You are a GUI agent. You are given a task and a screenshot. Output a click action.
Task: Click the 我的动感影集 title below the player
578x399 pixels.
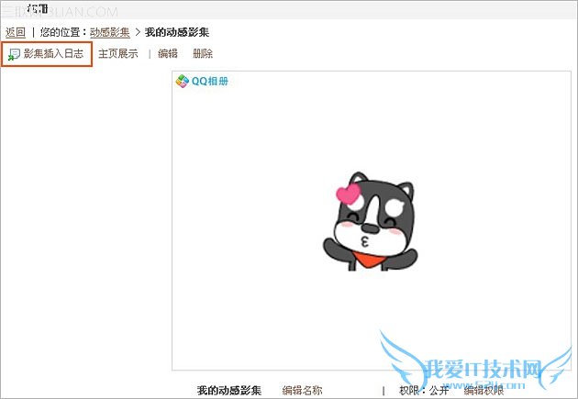(x=229, y=390)
